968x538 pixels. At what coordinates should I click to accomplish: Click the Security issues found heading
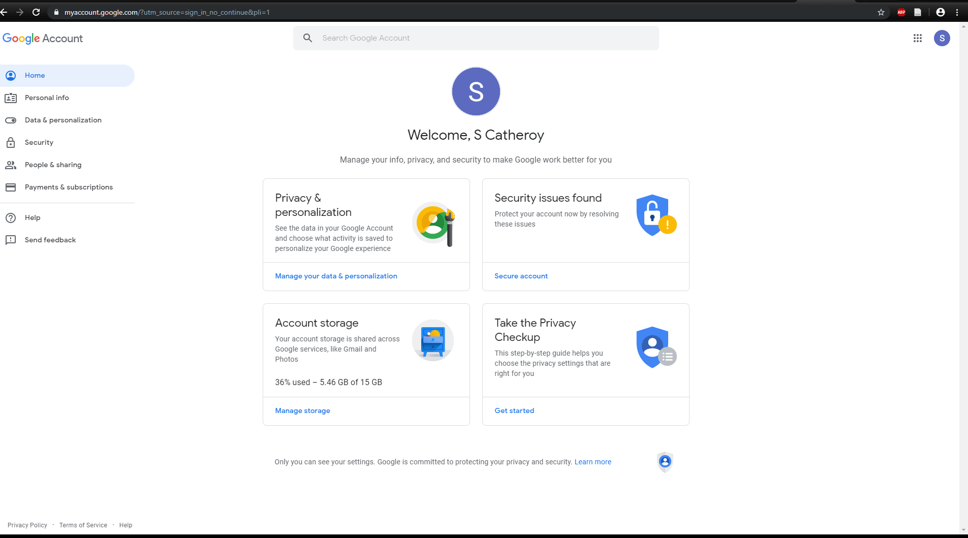(548, 198)
